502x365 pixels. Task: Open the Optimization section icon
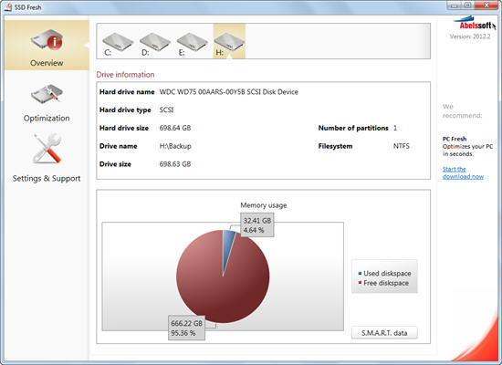coord(47,95)
